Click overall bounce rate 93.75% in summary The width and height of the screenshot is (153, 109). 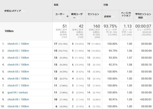[110, 26]
